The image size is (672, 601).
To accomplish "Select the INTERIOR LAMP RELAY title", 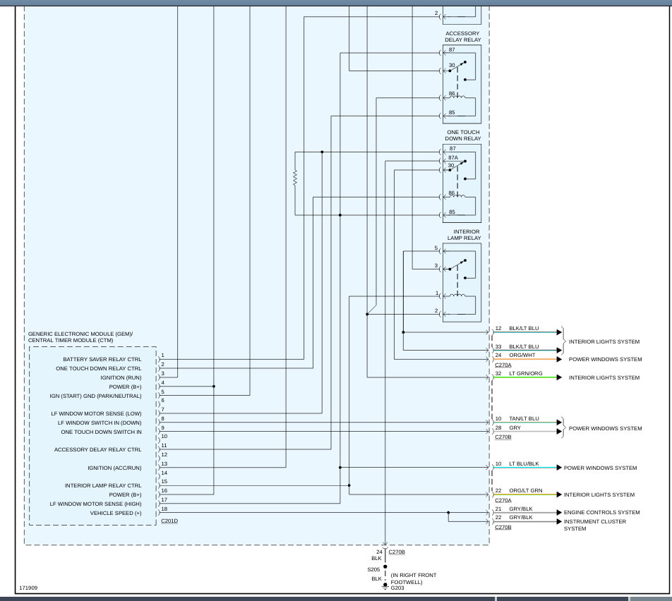I will [464, 235].
